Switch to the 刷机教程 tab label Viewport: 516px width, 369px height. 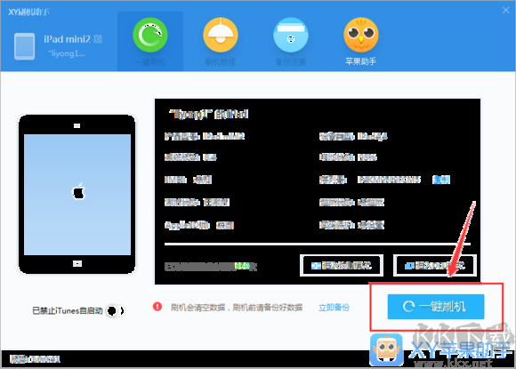pos(221,61)
